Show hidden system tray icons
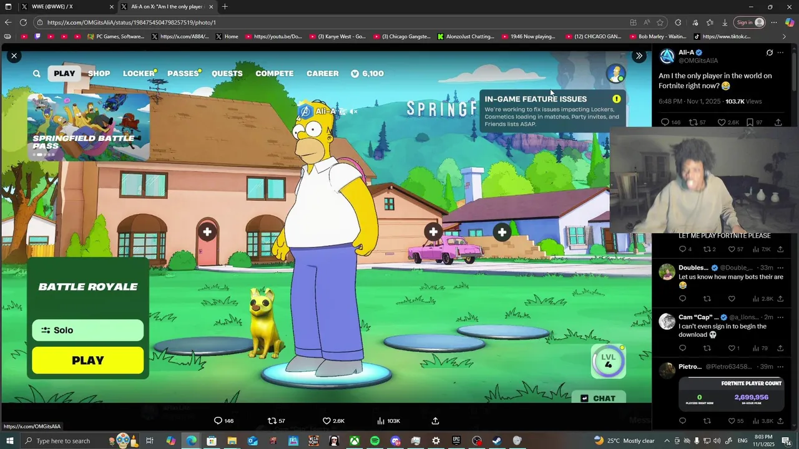The width and height of the screenshot is (799, 449). 667,441
